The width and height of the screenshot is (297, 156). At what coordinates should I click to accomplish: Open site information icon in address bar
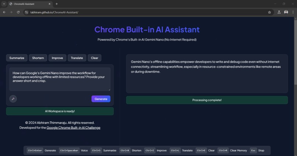click(27, 12)
